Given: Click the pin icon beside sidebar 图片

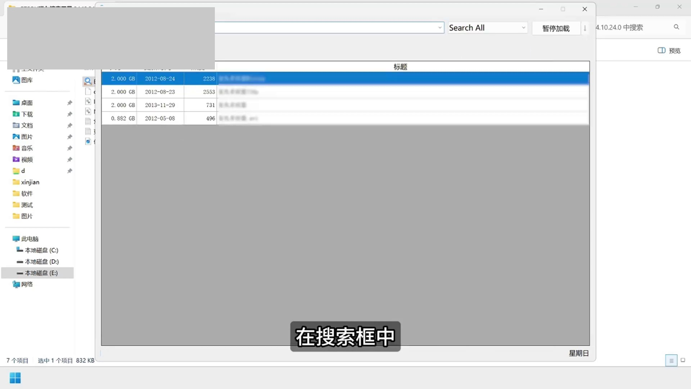Looking at the screenshot, I should (69, 137).
